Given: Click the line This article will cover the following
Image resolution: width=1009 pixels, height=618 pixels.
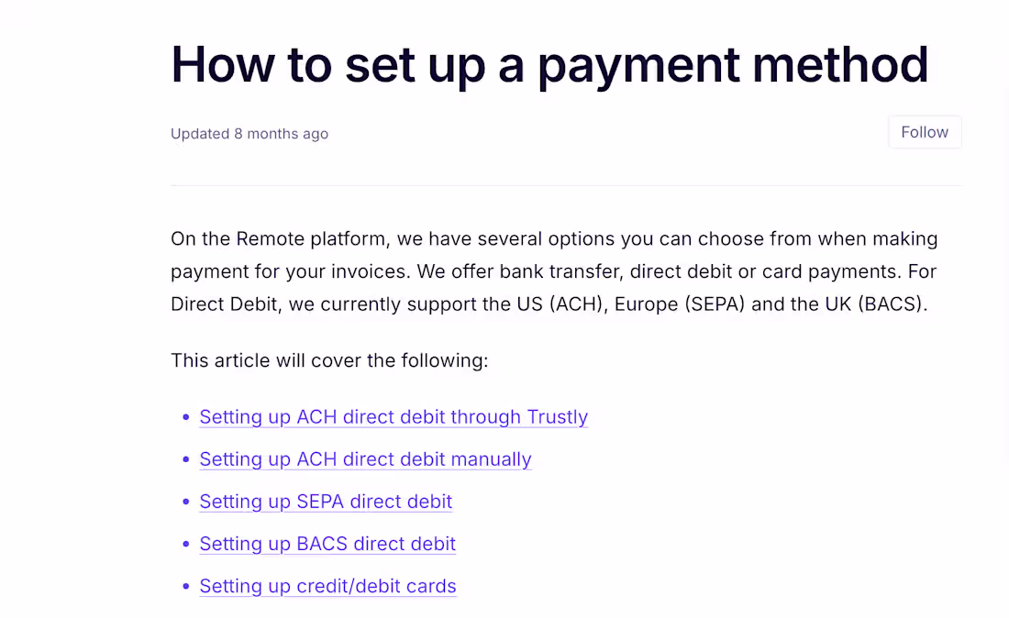Looking at the screenshot, I should click(x=329, y=360).
